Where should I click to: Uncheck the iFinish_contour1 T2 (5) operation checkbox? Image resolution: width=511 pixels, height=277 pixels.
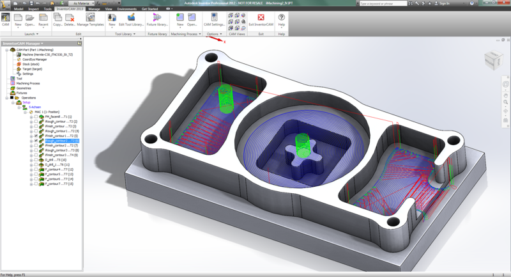36,136
